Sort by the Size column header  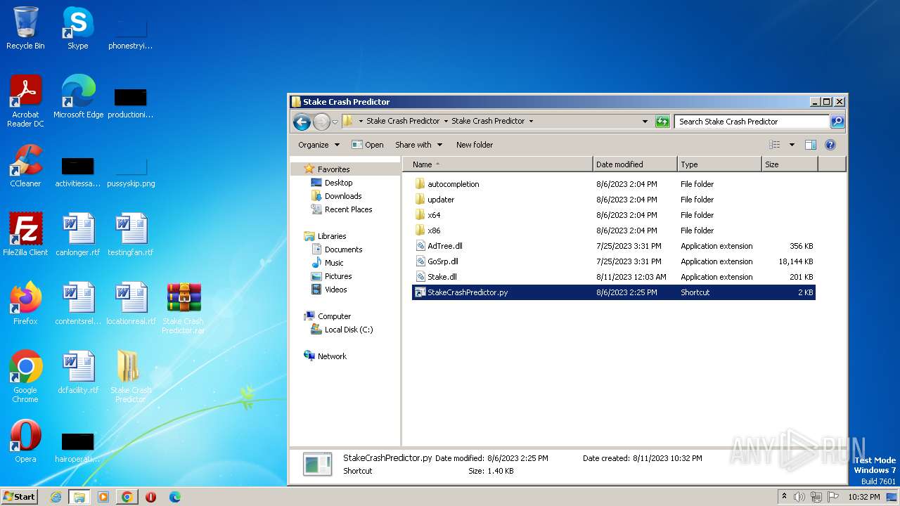pyautogui.click(x=790, y=164)
